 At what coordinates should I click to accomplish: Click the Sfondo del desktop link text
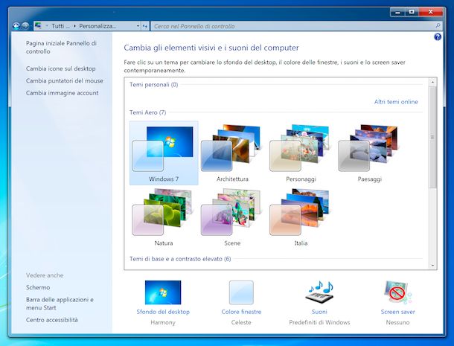(x=163, y=312)
